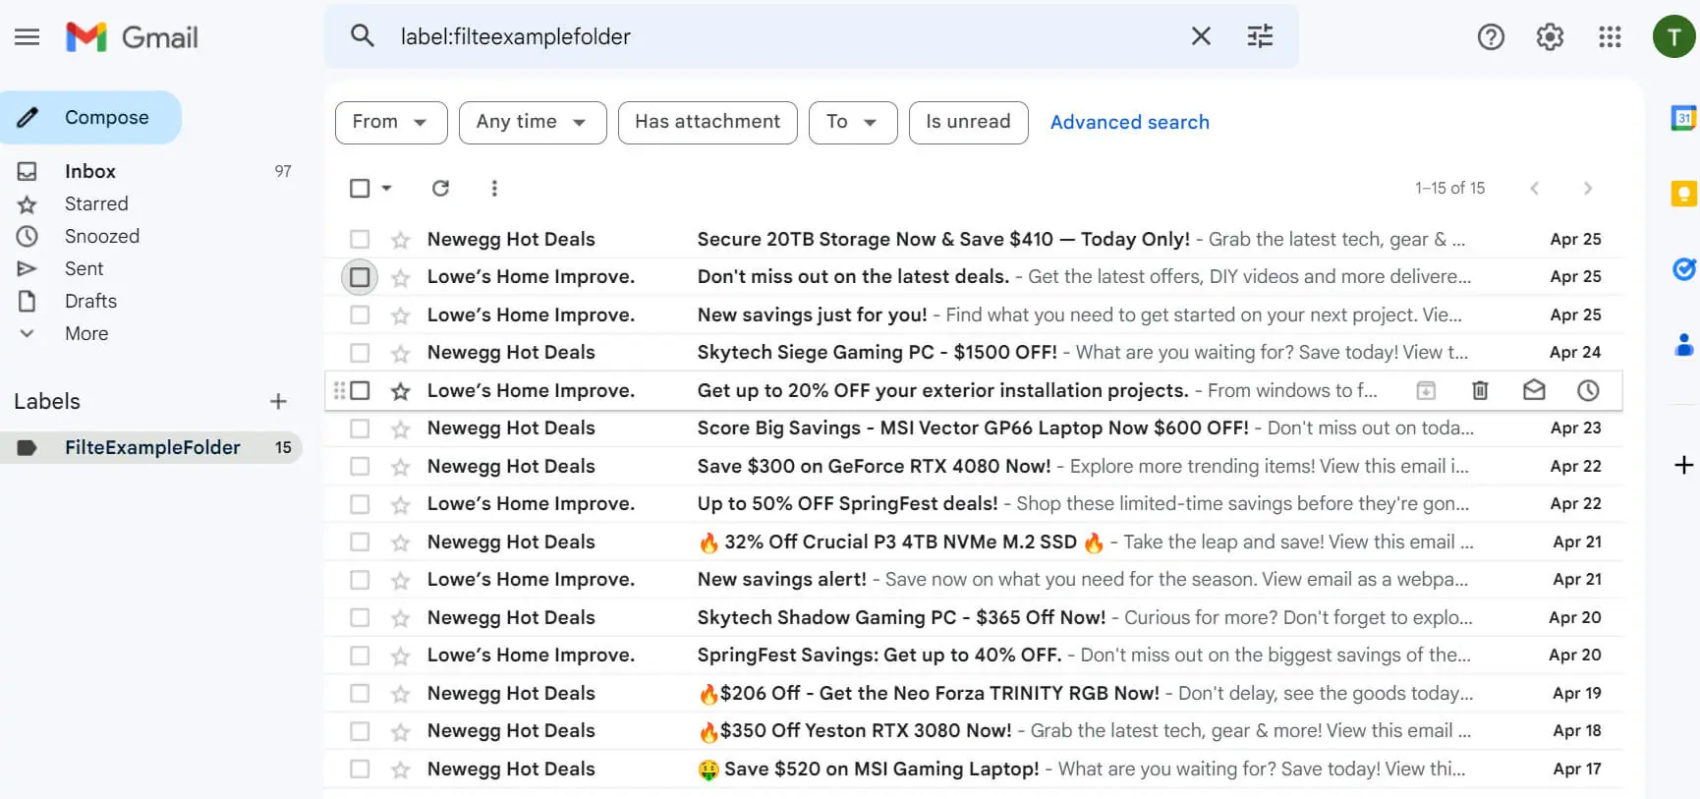Click the Compose button
The width and height of the screenshot is (1700, 799).
coord(90,117)
